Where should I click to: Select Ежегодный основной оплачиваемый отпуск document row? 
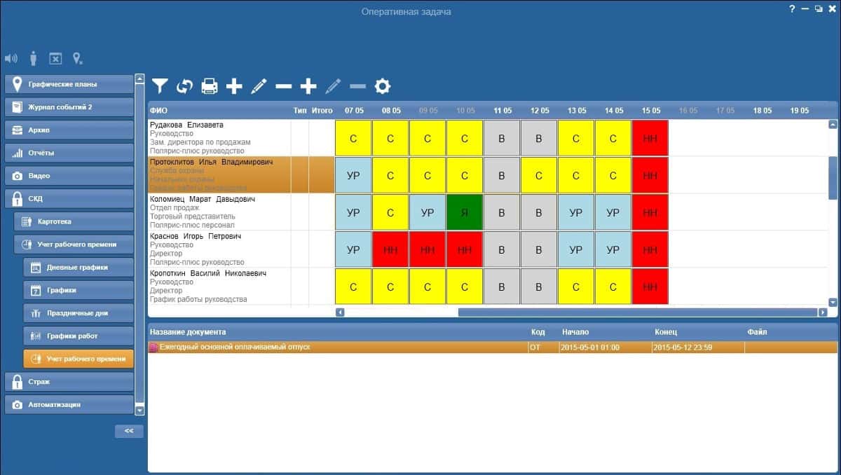336,347
